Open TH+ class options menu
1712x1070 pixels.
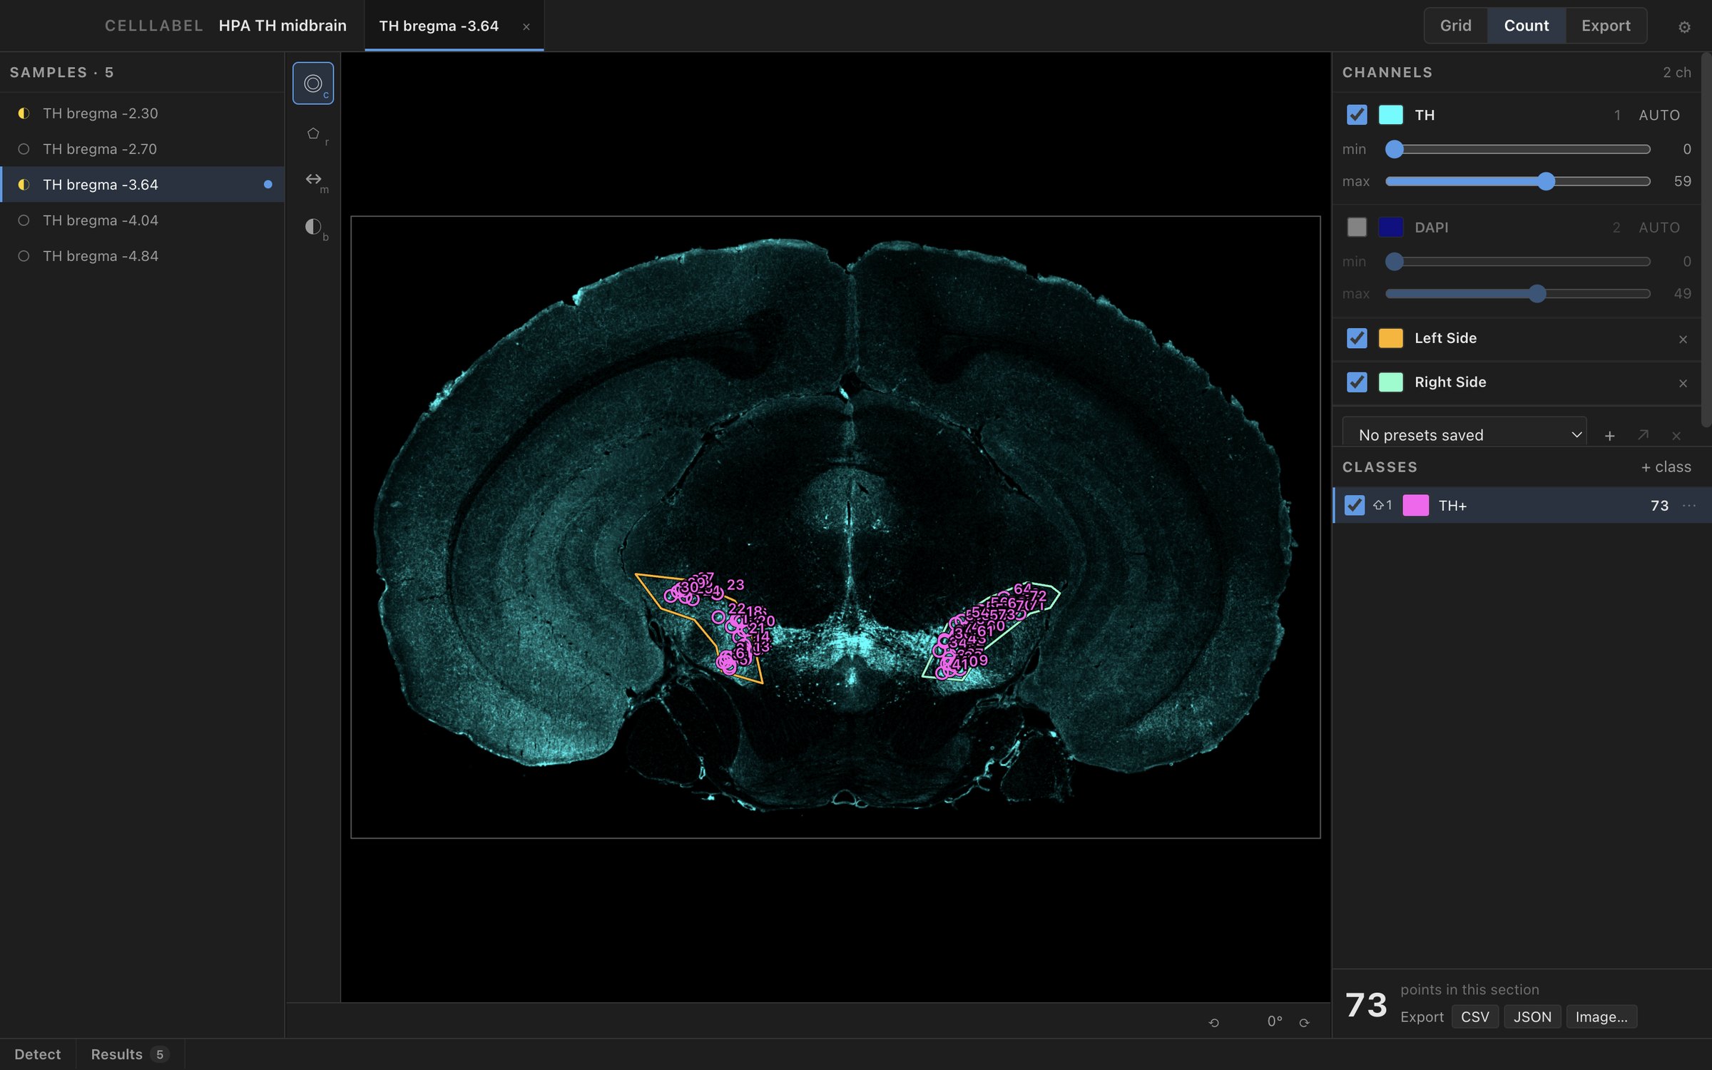coord(1689,506)
